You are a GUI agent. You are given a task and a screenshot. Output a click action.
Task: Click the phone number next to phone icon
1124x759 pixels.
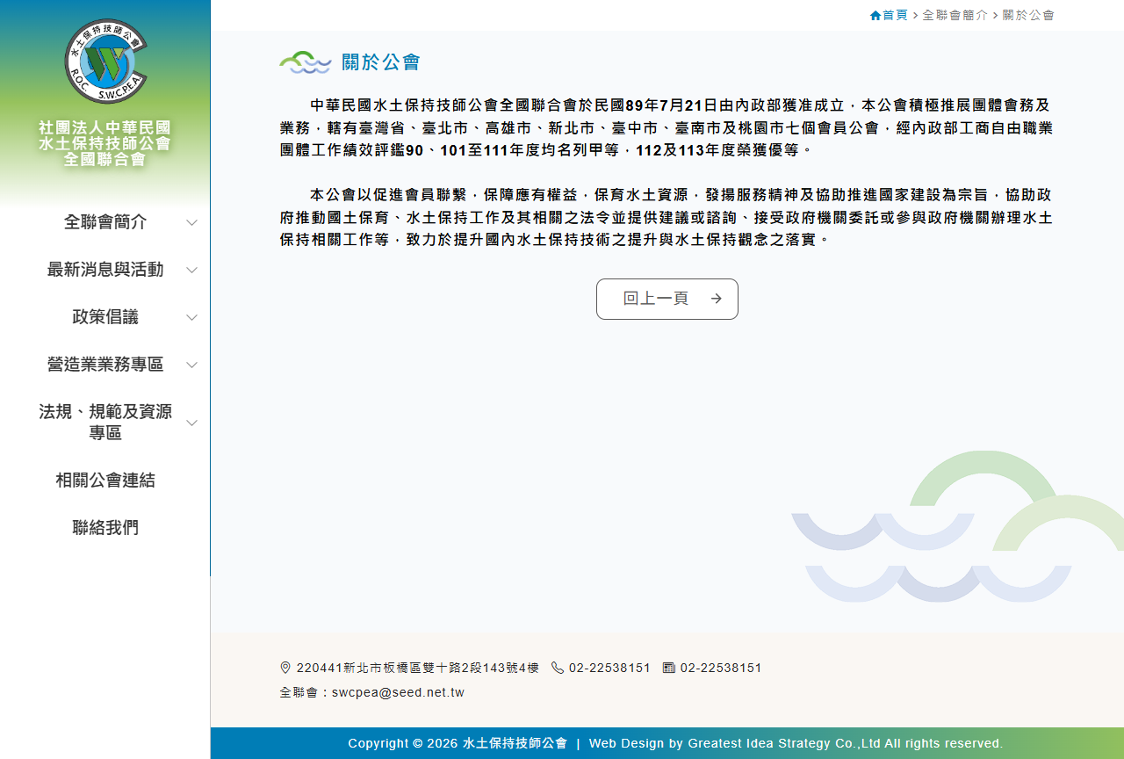click(x=609, y=668)
